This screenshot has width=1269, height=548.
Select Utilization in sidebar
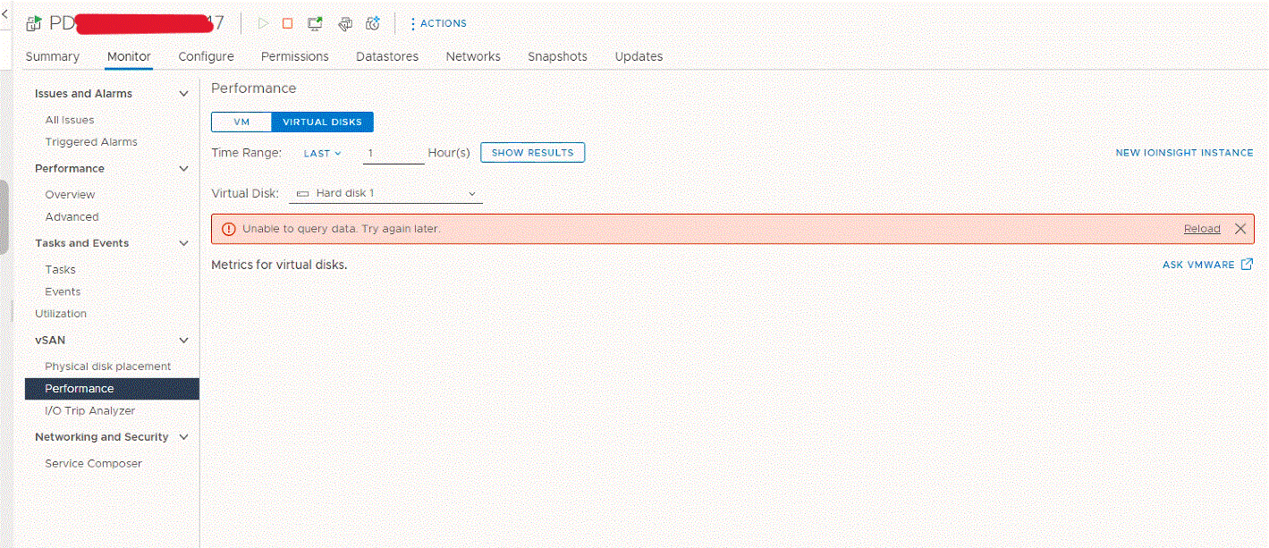point(61,314)
